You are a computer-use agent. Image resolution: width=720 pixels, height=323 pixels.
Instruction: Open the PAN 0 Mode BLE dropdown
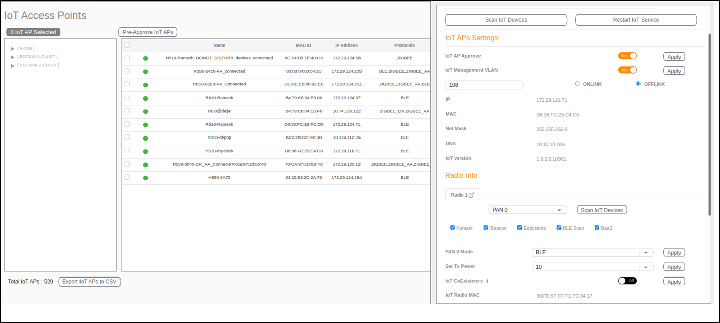[x=592, y=252]
